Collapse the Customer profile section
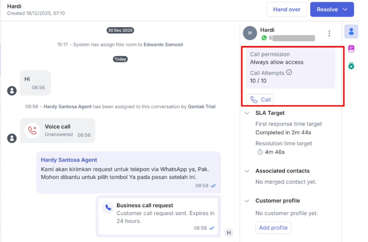 (x=247, y=201)
